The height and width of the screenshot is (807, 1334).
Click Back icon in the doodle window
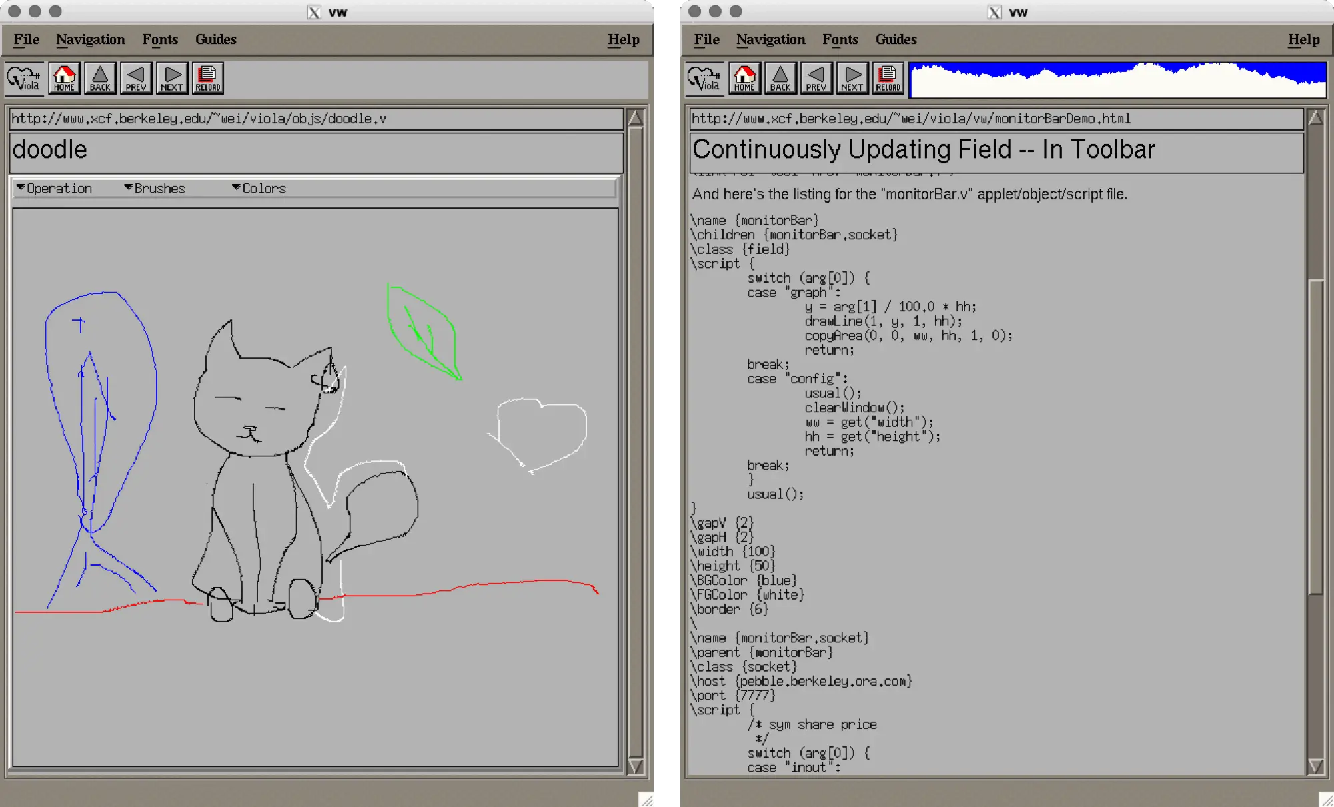coord(100,79)
